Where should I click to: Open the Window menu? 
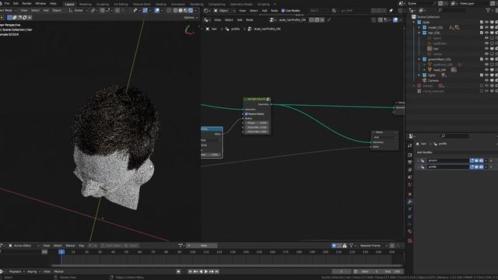40,3
